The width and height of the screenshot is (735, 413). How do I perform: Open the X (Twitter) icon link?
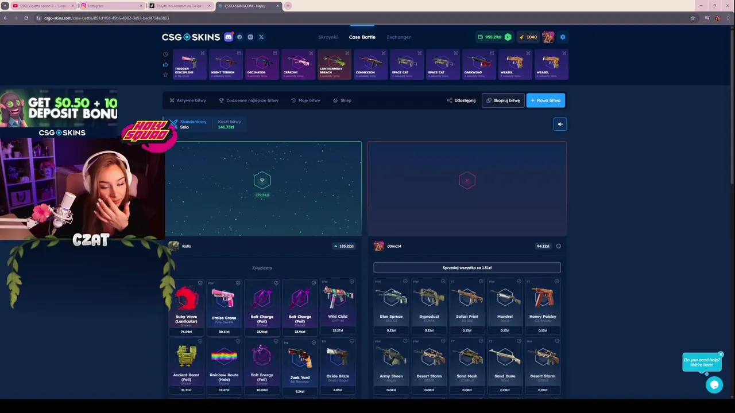(261, 37)
